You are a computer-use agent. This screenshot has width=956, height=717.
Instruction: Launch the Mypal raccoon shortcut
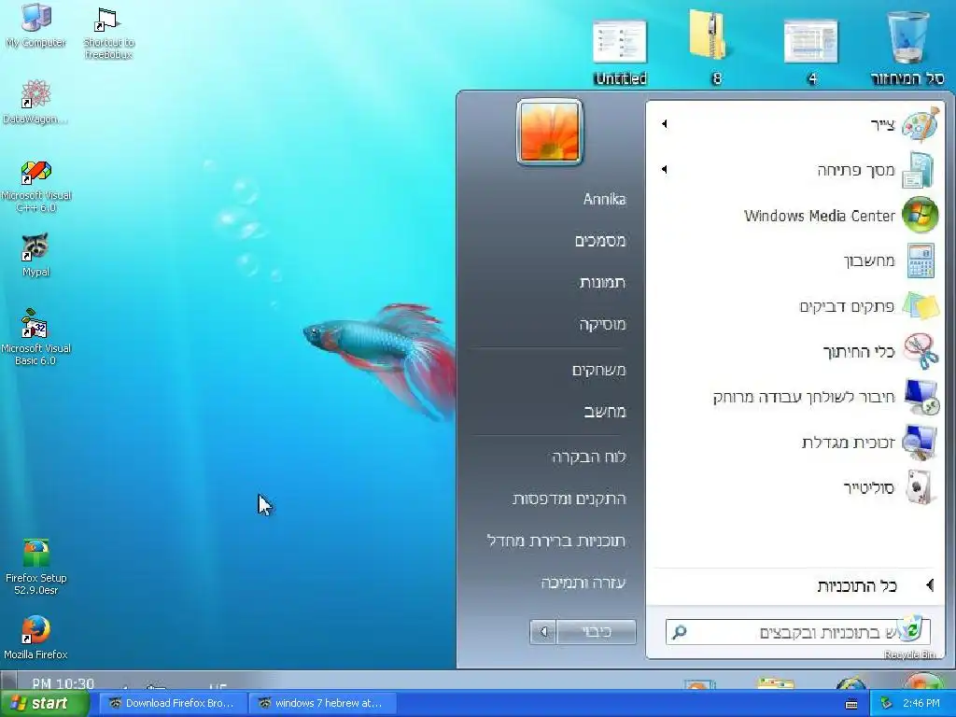coord(35,255)
